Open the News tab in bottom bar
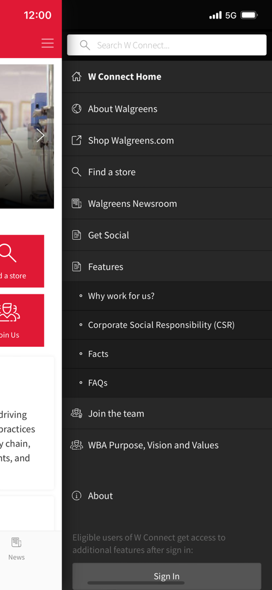Screen dimensions: 272x590 coord(17,549)
